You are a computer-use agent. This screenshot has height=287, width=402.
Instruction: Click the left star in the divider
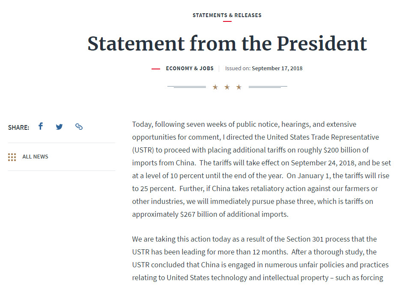215,87
